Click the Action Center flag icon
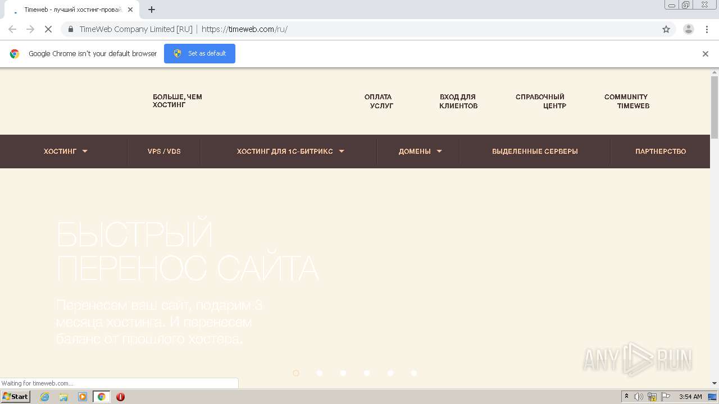Image resolution: width=719 pixels, height=404 pixels. [666, 397]
